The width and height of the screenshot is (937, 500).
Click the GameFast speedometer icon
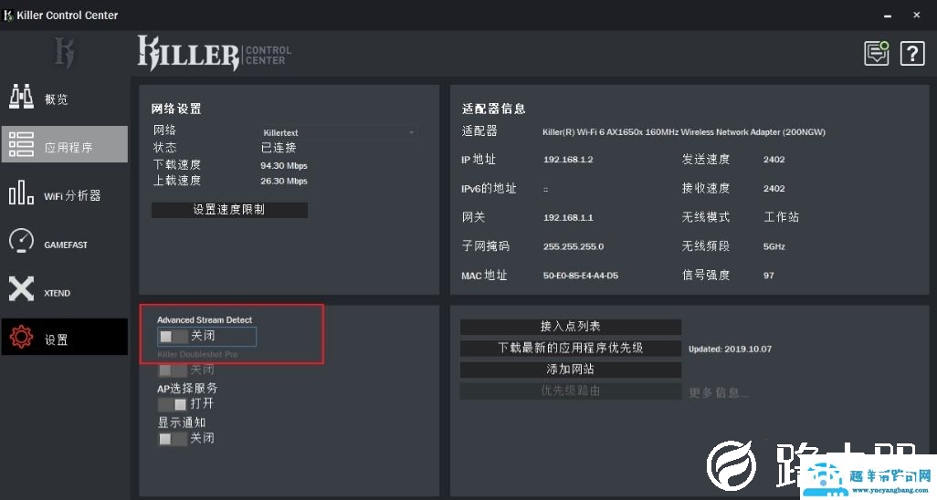coord(22,241)
